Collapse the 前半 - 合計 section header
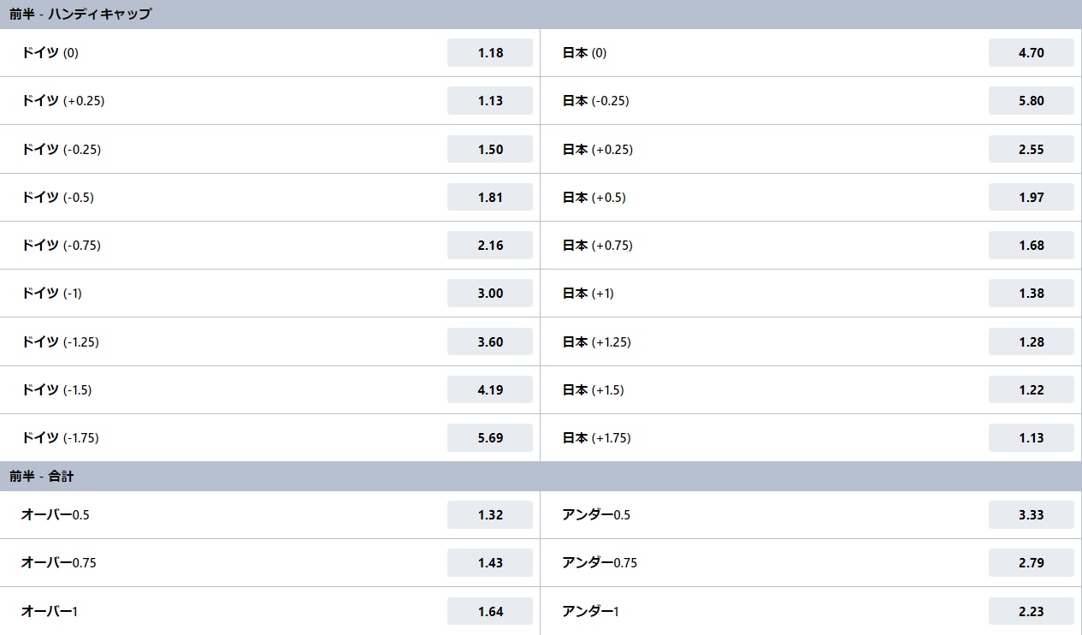 [541, 476]
